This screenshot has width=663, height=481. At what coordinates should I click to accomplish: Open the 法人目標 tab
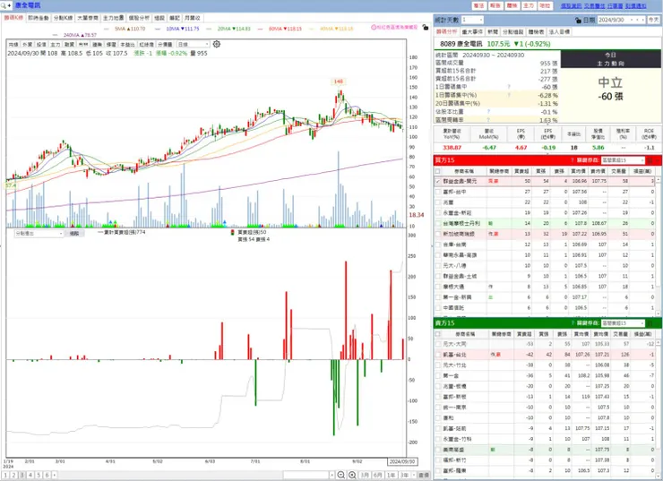click(x=559, y=31)
